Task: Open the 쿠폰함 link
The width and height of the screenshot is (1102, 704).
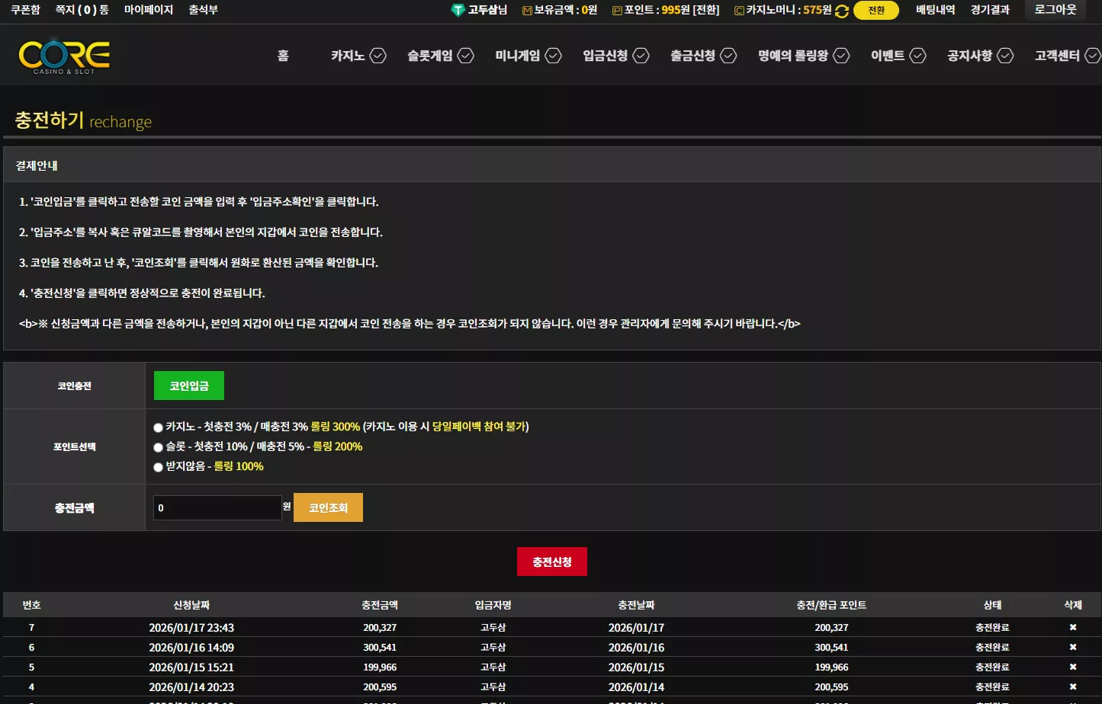Action: (25, 10)
